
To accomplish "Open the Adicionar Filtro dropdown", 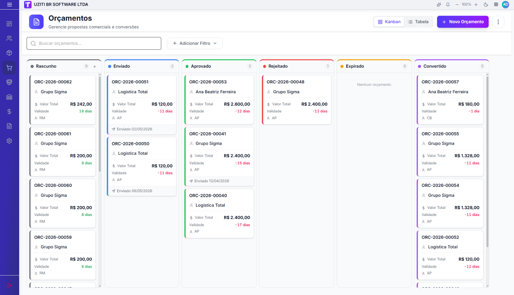I will [195, 43].
